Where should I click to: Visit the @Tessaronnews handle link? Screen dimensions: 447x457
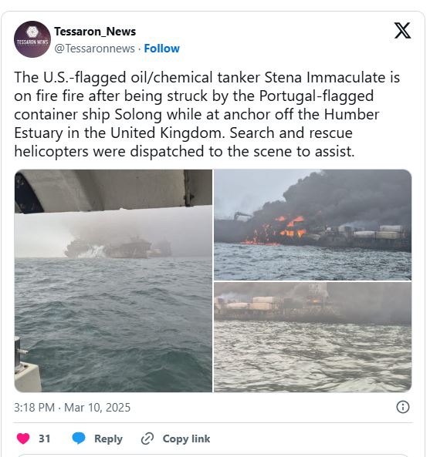(x=95, y=49)
